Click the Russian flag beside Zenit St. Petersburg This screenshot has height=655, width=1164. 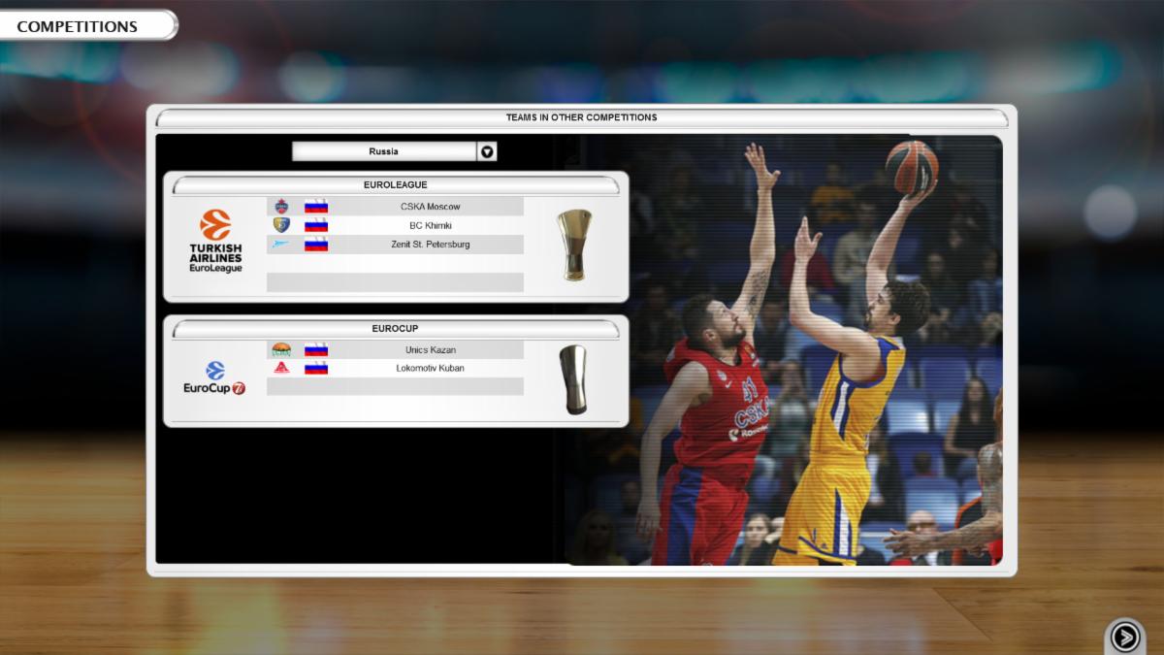click(316, 245)
